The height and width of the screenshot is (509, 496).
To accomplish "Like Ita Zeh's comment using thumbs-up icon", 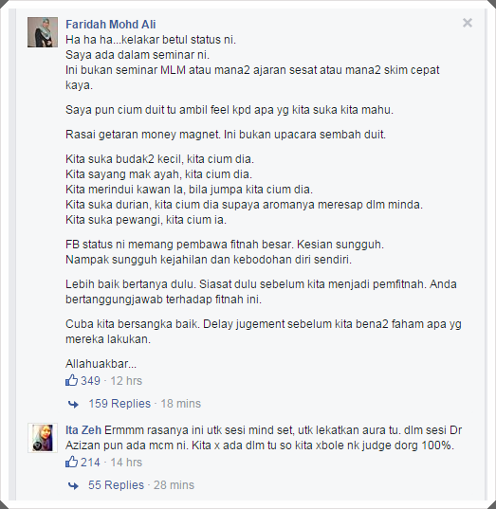I will [71, 462].
